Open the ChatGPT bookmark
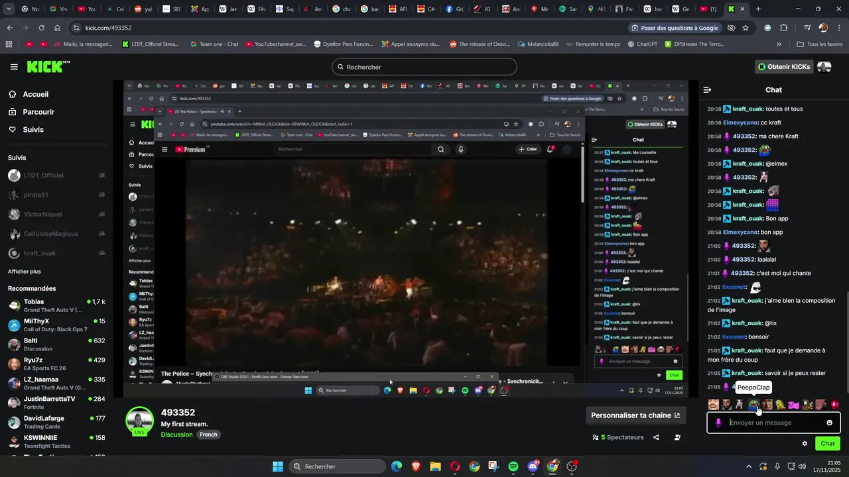 (x=641, y=44)
